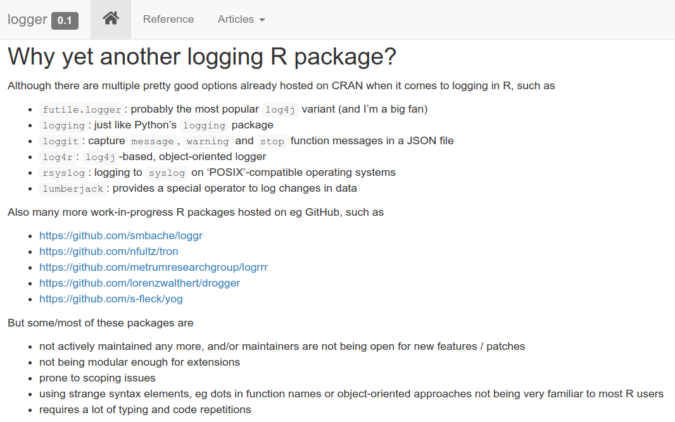
Task: Open the lorenzwalthert/drogger GitHub link
Action: [x=139, y=283]
